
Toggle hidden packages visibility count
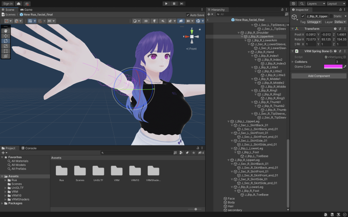(201, 153)
